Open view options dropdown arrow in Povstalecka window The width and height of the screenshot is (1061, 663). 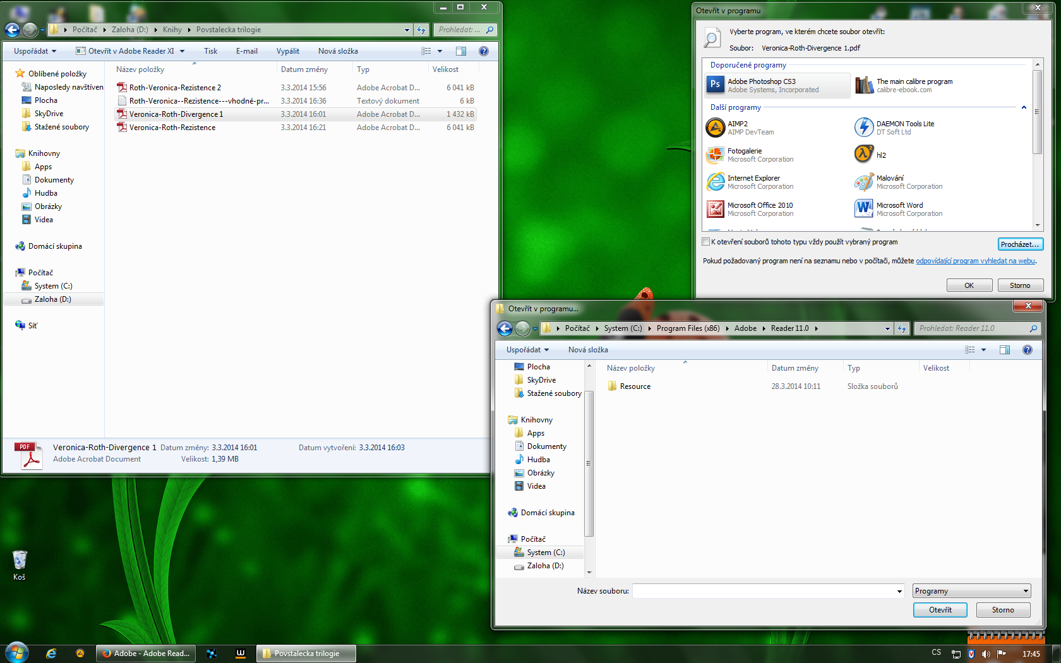(440, 51)
